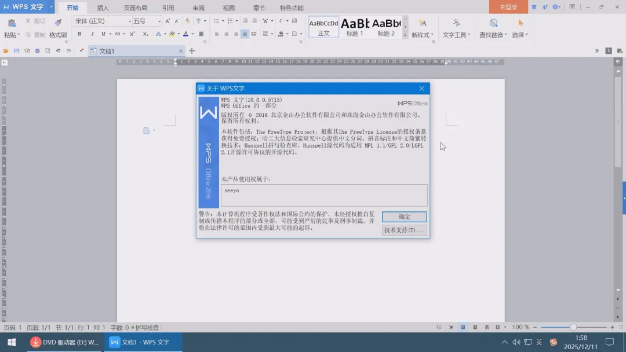Open the font name dropdown

click(130, 21)
